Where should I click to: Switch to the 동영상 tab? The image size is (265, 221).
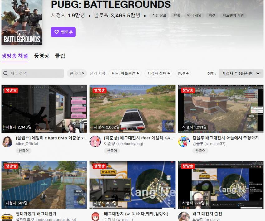[41, 56]
